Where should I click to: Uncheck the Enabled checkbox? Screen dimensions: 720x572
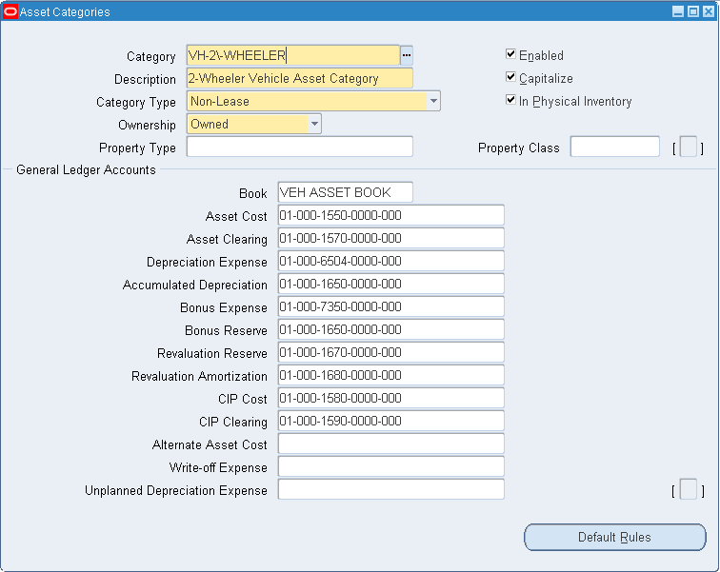(x=511, y=55)
